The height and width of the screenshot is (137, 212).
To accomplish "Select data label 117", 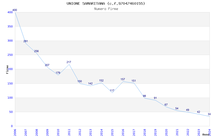I will tap(112, 90).
